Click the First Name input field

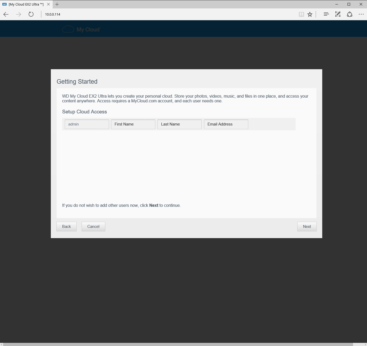(133, 124)
